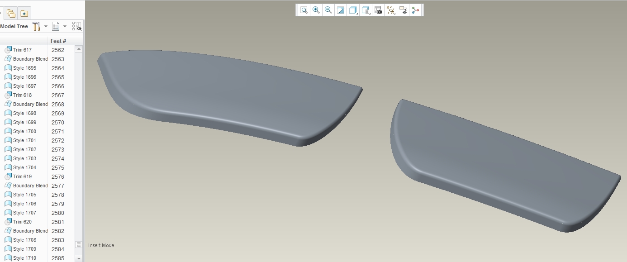Select the Style 1700 feature

tap(24, 131)
